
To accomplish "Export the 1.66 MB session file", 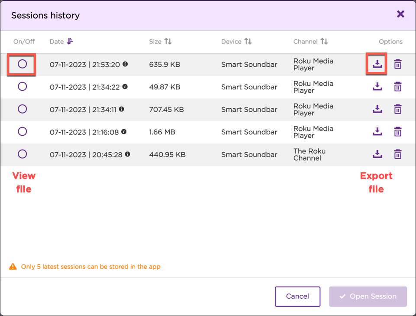I will [377, 132].
